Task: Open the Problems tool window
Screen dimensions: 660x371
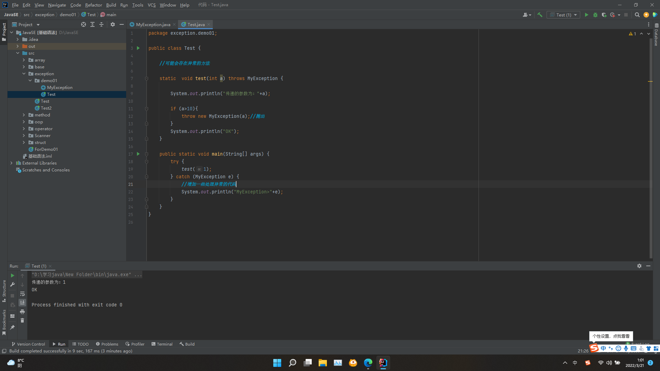Action: pos(107,344)
